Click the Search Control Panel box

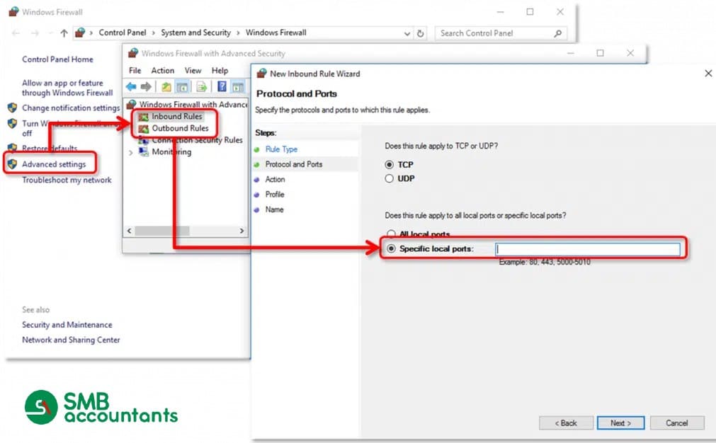[x=501, y=33]
